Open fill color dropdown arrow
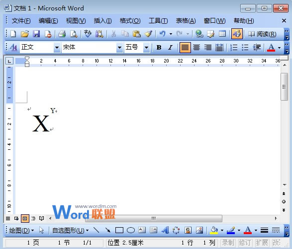This screenshot has width=292, height=249. coord(222,231)
